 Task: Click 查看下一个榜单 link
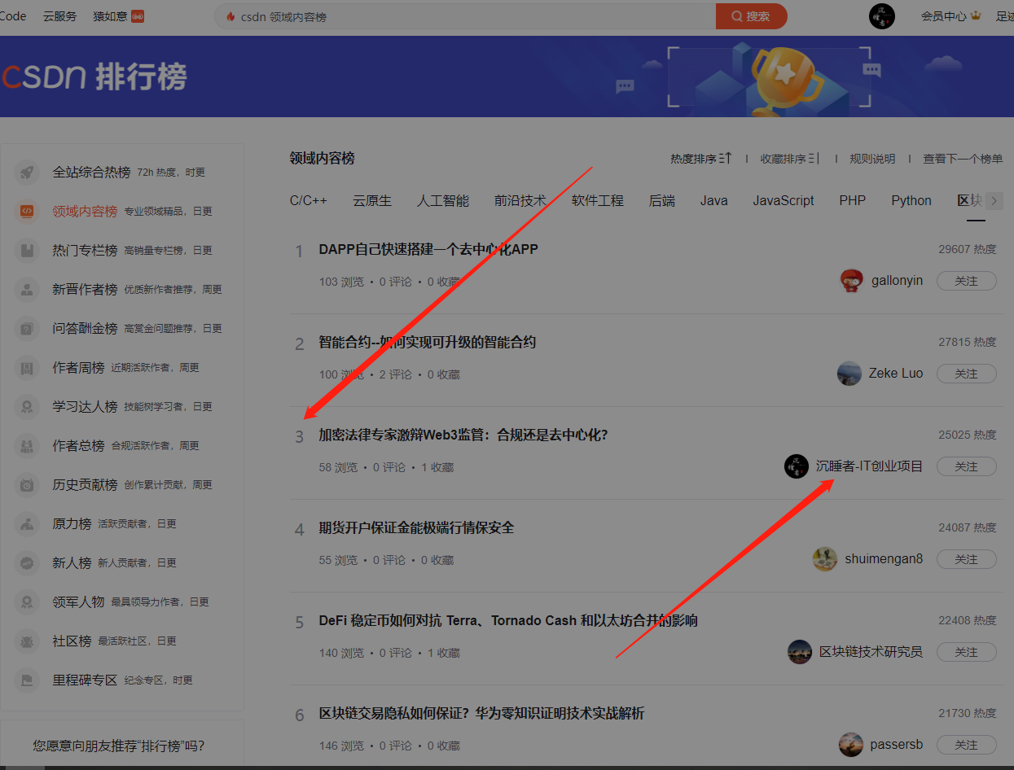pos(963,159)
